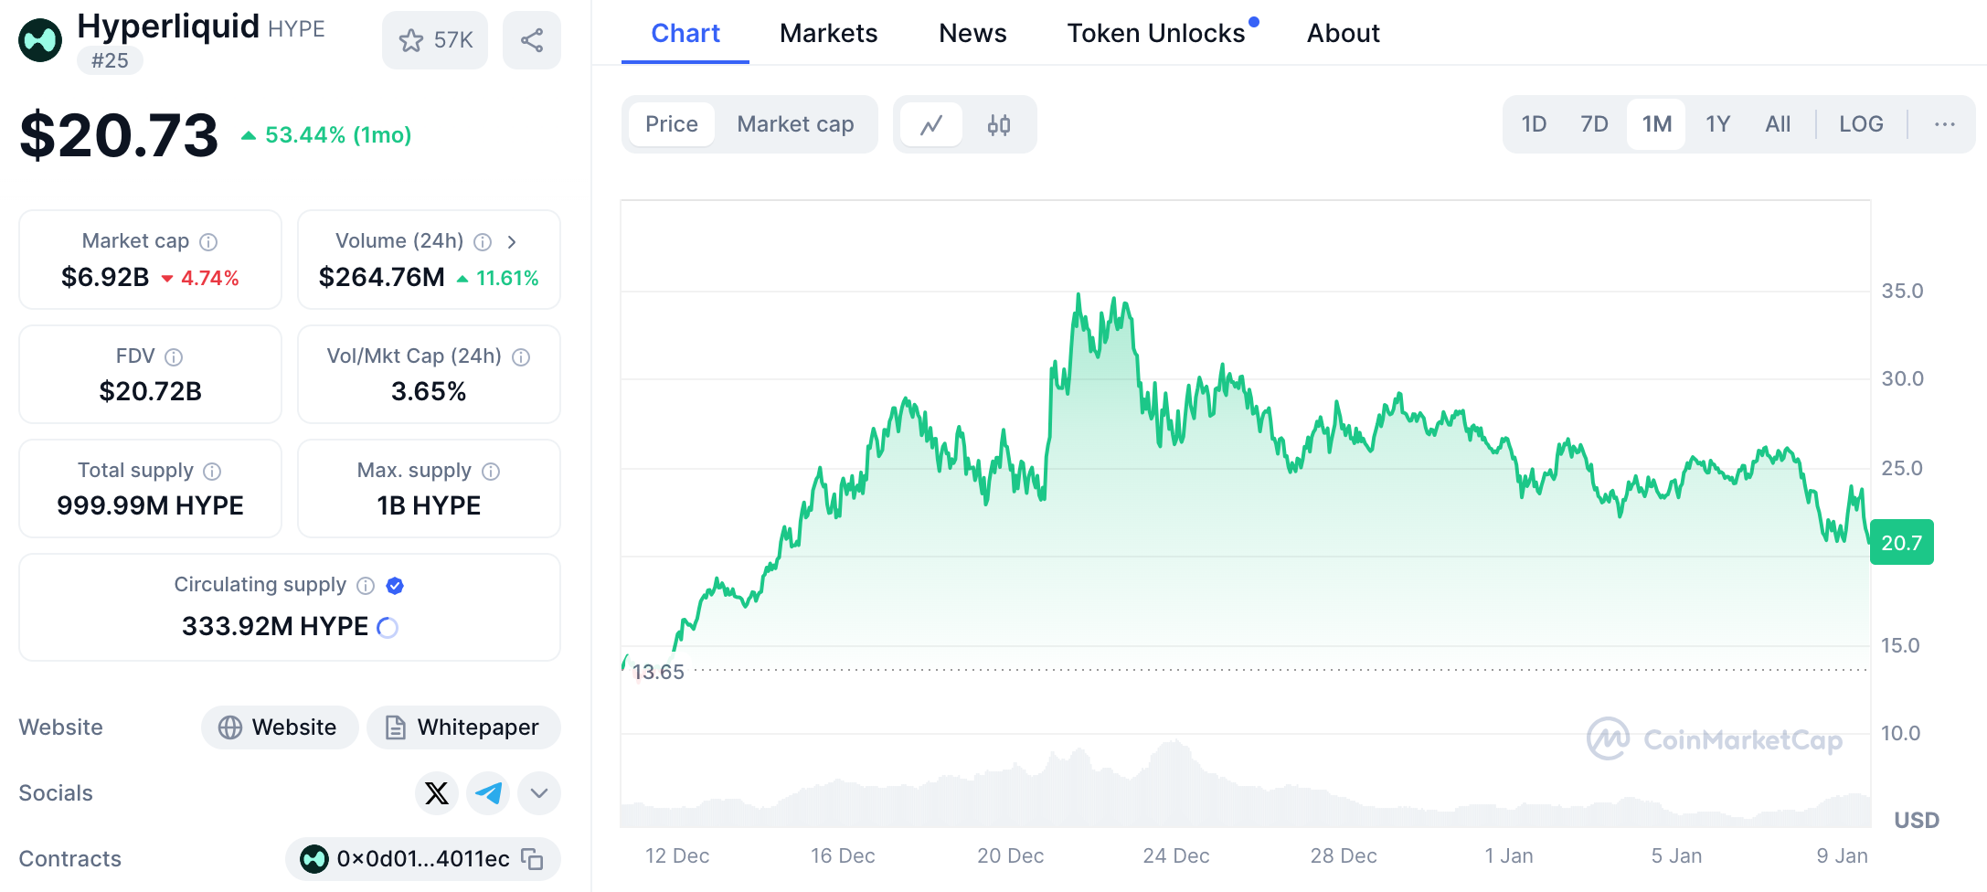1987x892 pixels.
Task: Open the X (Twitter) social link
Action: (x=437, y=792)
